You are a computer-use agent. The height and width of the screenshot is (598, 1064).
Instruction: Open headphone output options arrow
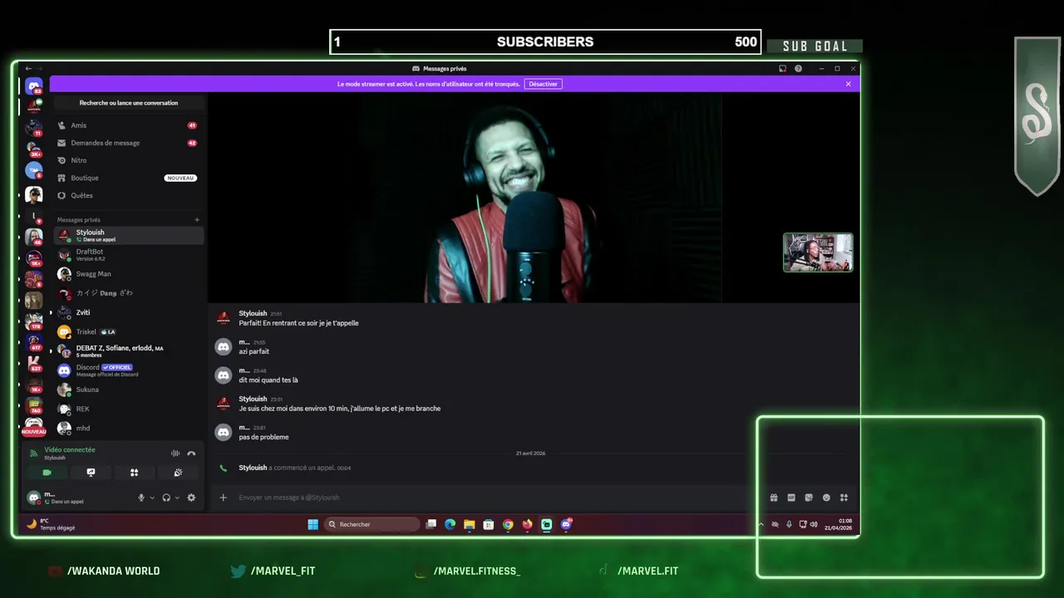point(177,498)
